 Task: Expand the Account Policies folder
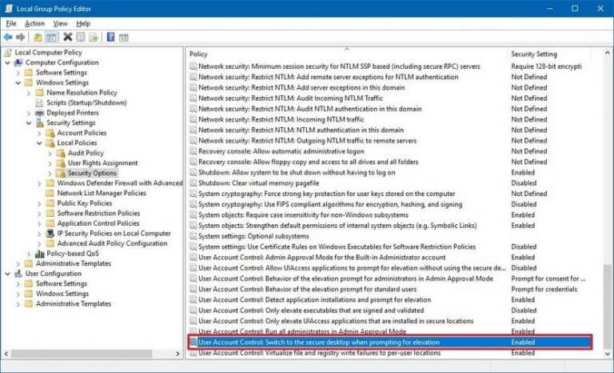pos(39,133)
